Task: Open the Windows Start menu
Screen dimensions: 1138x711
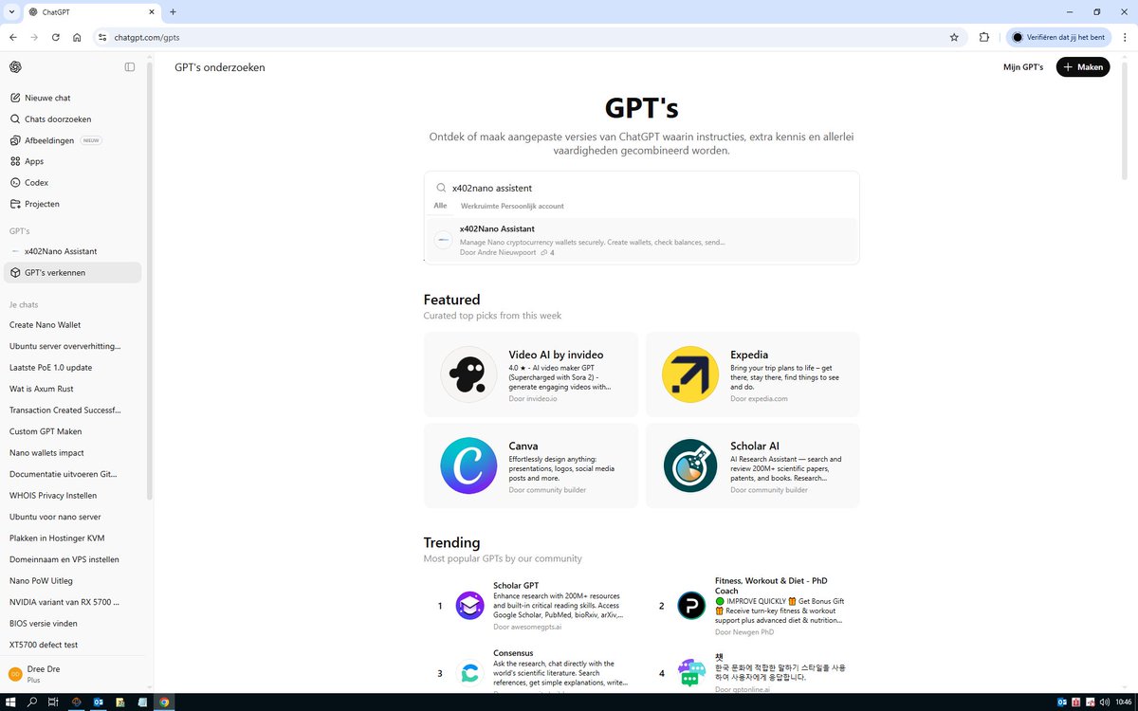Action: 10,702
